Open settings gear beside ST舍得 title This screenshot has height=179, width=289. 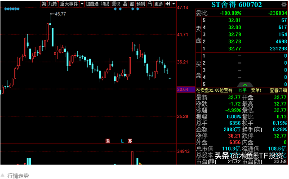coord(284,4)
